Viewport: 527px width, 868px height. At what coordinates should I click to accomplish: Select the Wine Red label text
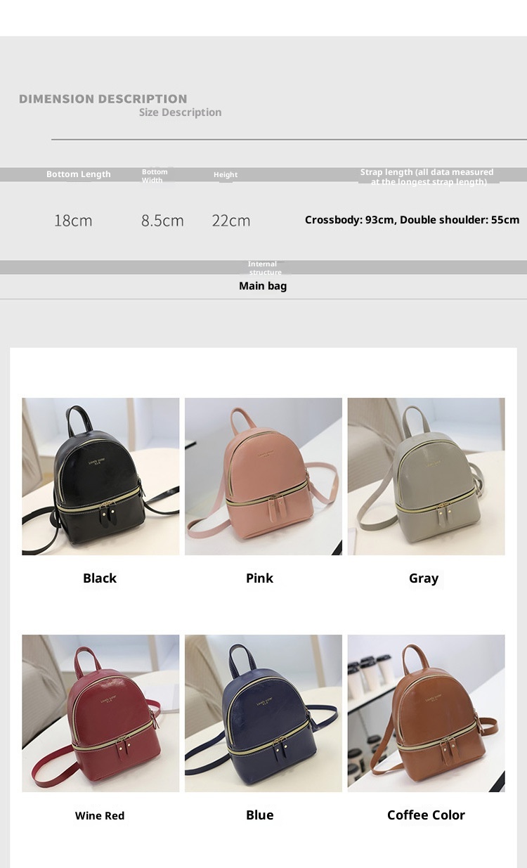click(x=100, y=816)
